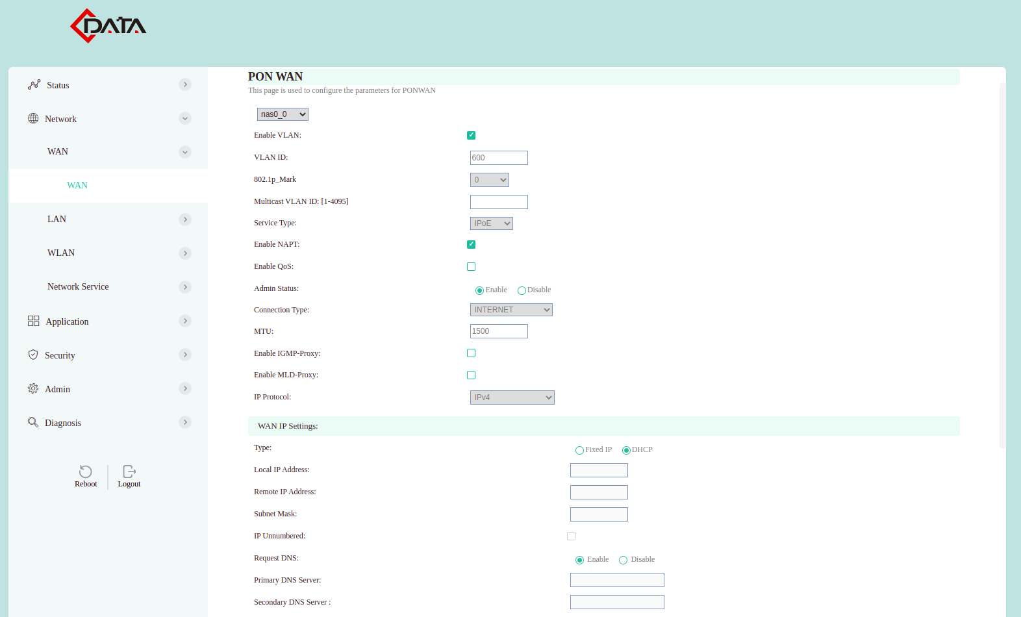Click the Diagnosis magnifier icon

(x=33, y=422)
